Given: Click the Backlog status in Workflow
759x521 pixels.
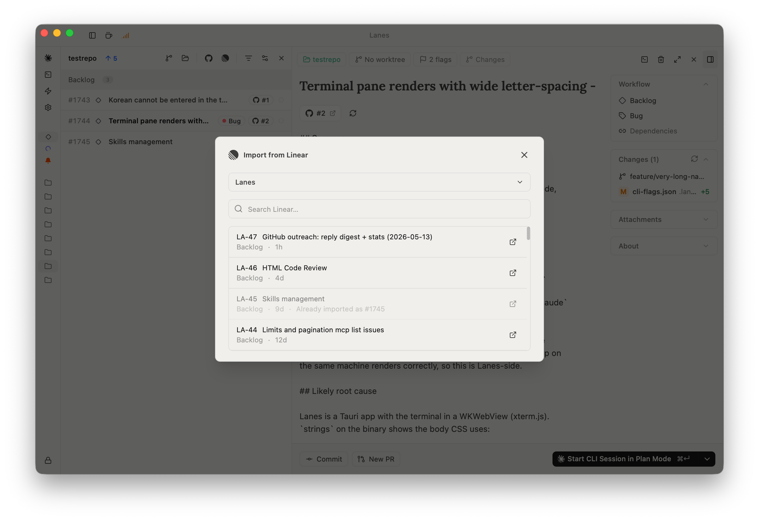Looking at the screenshot, I should [x=637, y=101].
